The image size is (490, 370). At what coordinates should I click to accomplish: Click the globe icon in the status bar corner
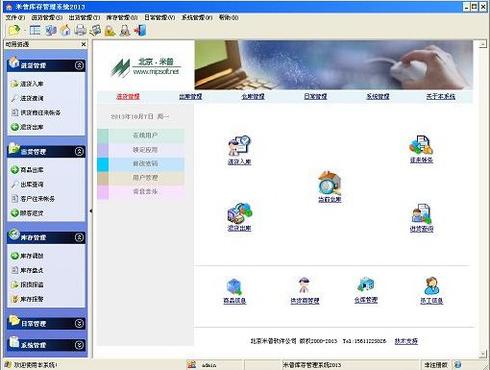[x=457, y=364]
